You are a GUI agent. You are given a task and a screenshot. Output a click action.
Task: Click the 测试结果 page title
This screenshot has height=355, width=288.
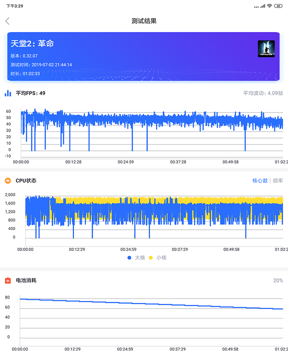(x=144, y=21)
